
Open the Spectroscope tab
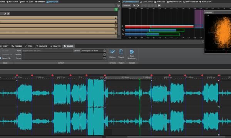pos(174,2)
